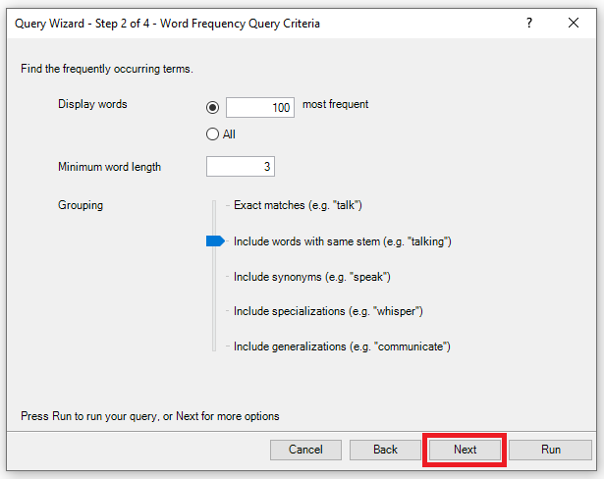Click the 'Press Run to run your query' hint

pos(150,416)
